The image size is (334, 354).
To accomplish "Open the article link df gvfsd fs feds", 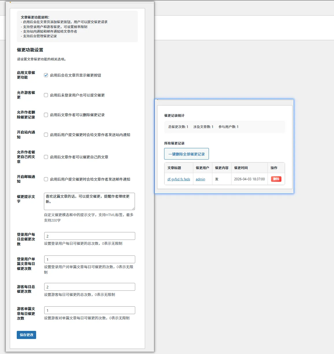I will pyautogui.click(x=178, y=179).
